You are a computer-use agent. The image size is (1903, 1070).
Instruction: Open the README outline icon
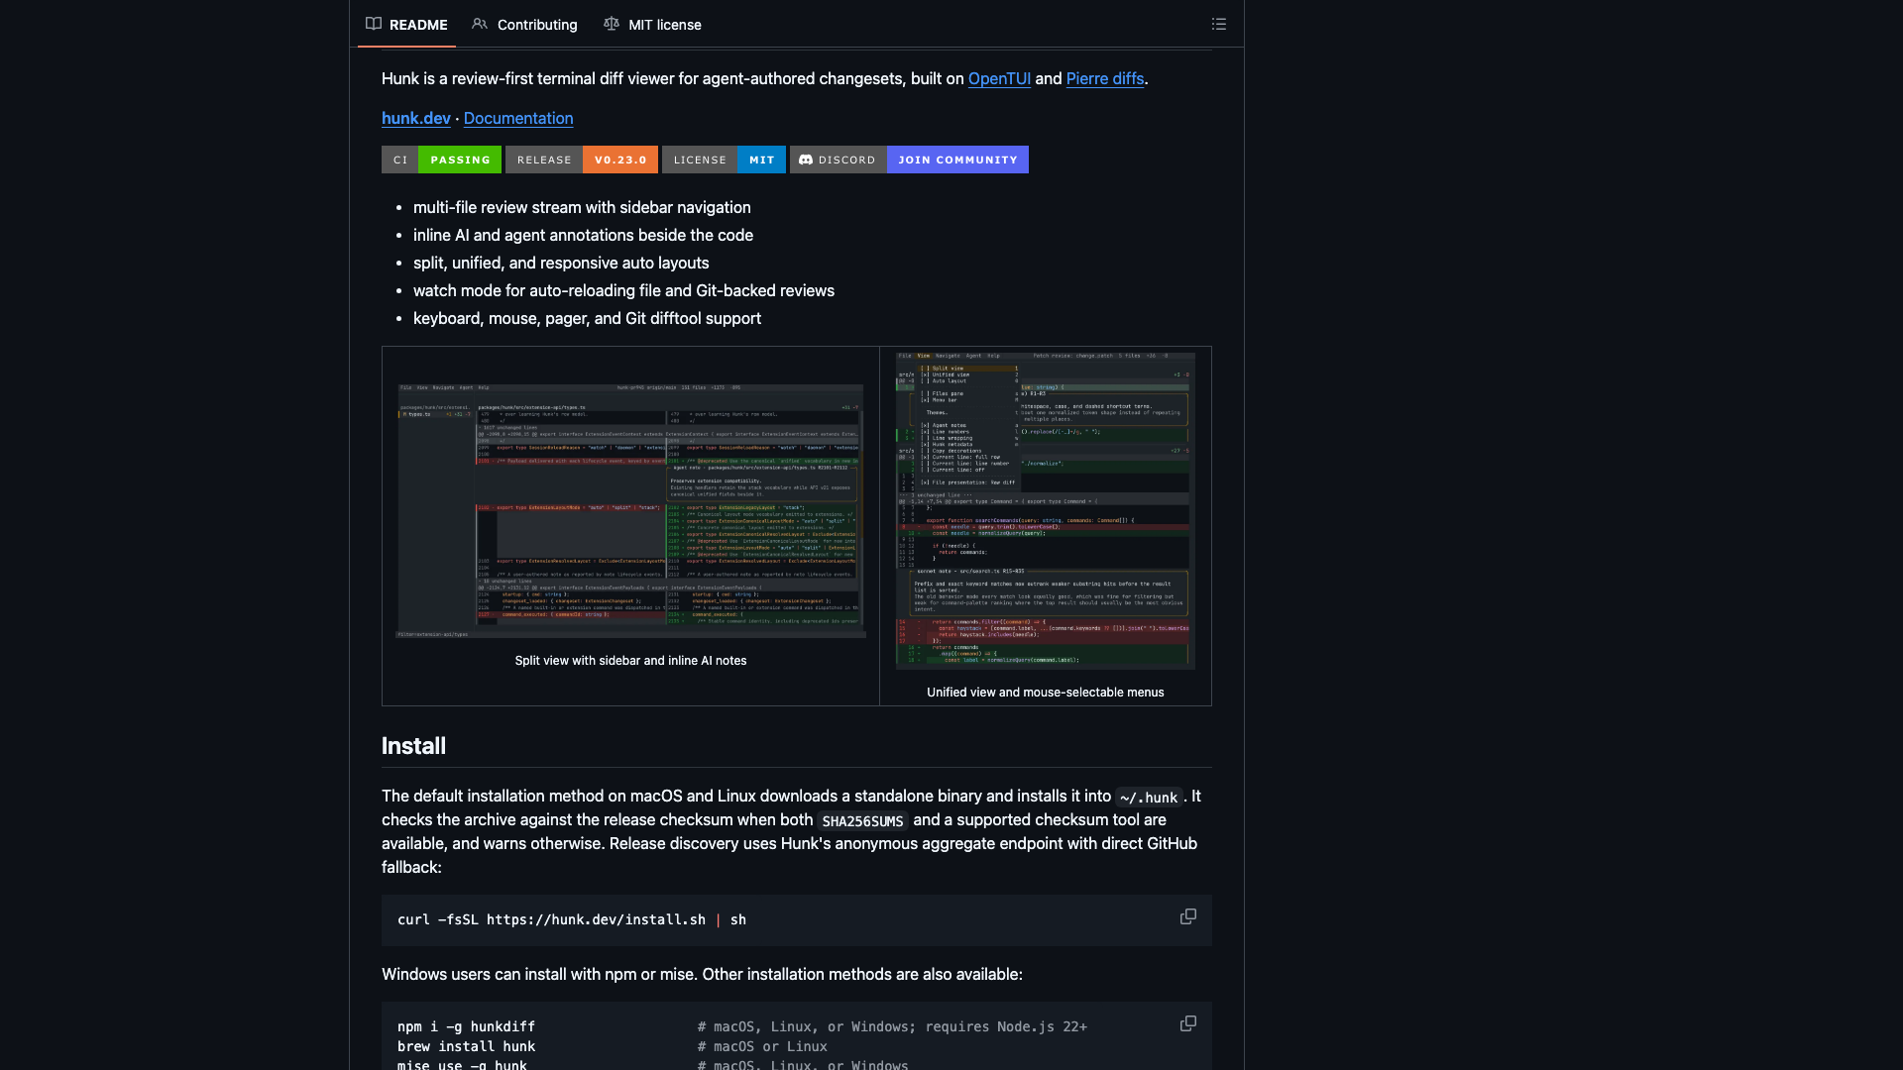[x=1218, y=24]
